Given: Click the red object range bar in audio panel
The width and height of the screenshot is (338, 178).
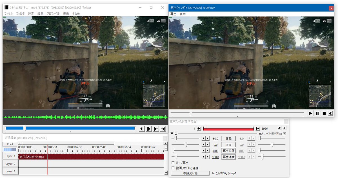Looking at the screenshot, I should click(x=228, y=129).
